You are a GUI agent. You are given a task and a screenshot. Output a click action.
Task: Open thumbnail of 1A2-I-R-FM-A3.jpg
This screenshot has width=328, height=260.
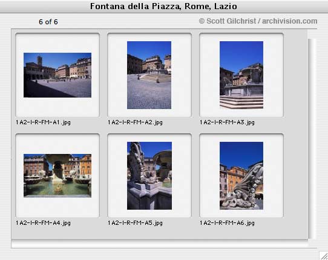[x=241, y=75]
